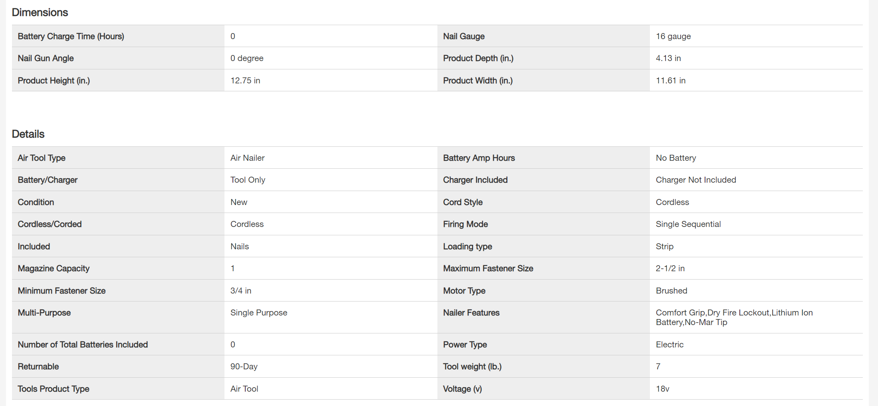The width and height of the screenshot is (878, 406).
Task: Click the Firing Mode value "Single Sequential"
Action: 688,224
